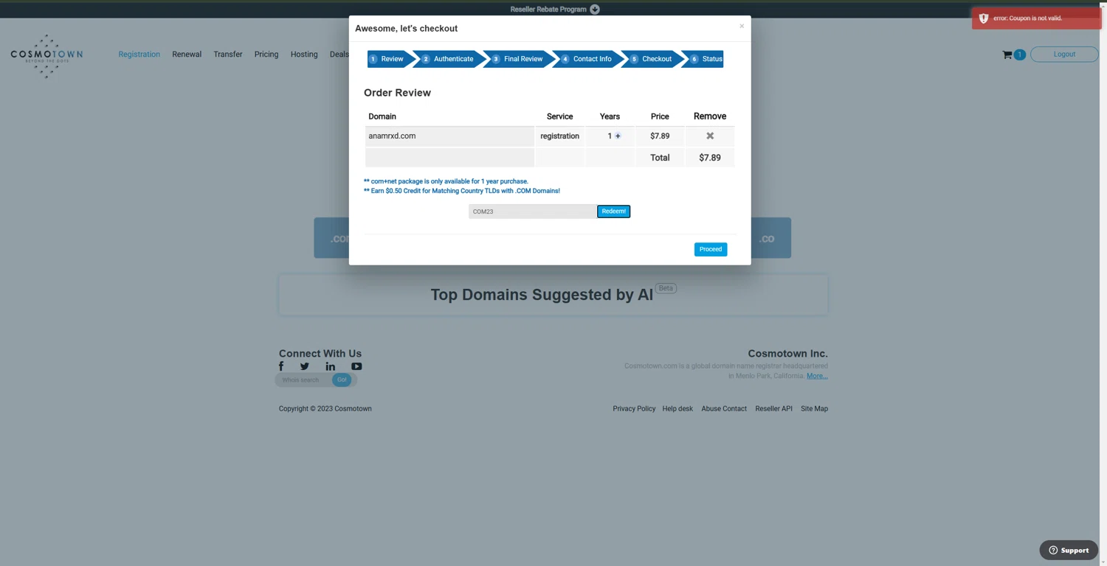Click the com+net package note
This screenshot has height=566, width=1107.
click(446, 181)
